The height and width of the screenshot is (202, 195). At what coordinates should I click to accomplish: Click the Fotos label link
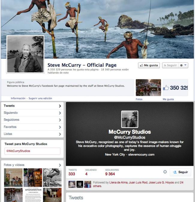click(139, 99)
